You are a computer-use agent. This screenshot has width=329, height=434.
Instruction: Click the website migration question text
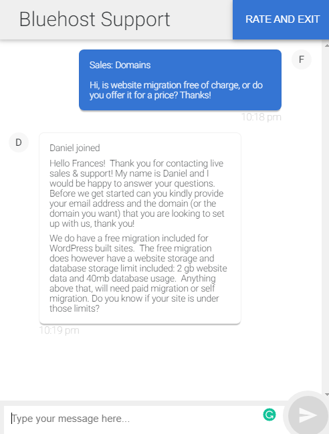point(176,90)
